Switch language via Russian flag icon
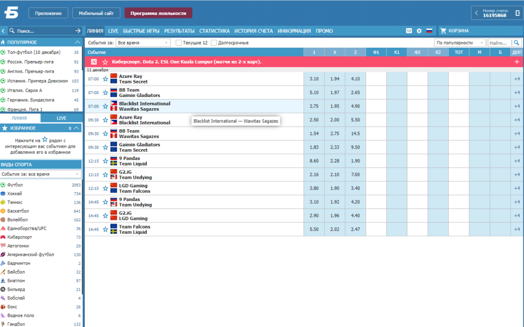Image resolution: width=524 pixels, height=327 pixels. pos(429,31)
